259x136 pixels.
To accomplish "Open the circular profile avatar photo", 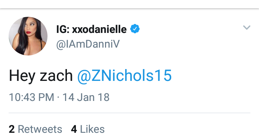I will coord(28,36).
